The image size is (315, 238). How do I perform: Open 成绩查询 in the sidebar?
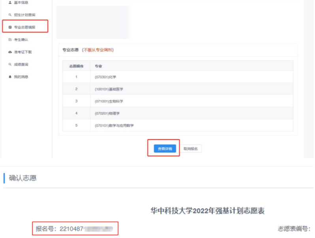(x=21, y=64)
